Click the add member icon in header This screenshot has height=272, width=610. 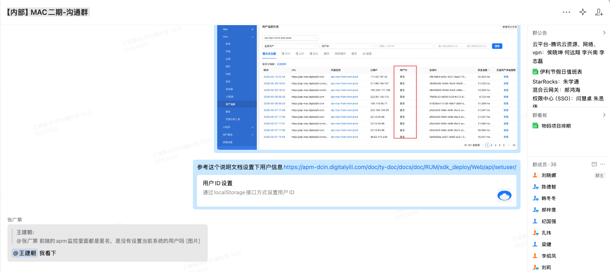[x=599, y=12]
